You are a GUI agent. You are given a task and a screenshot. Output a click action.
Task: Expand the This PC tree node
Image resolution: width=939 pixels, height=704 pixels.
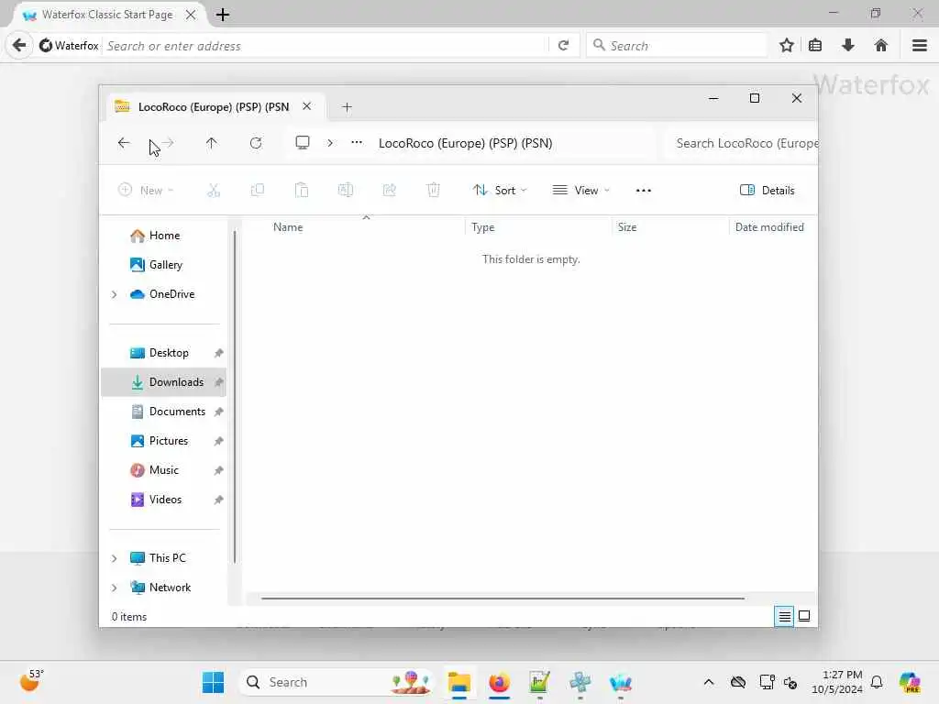(x=115, y=558)
